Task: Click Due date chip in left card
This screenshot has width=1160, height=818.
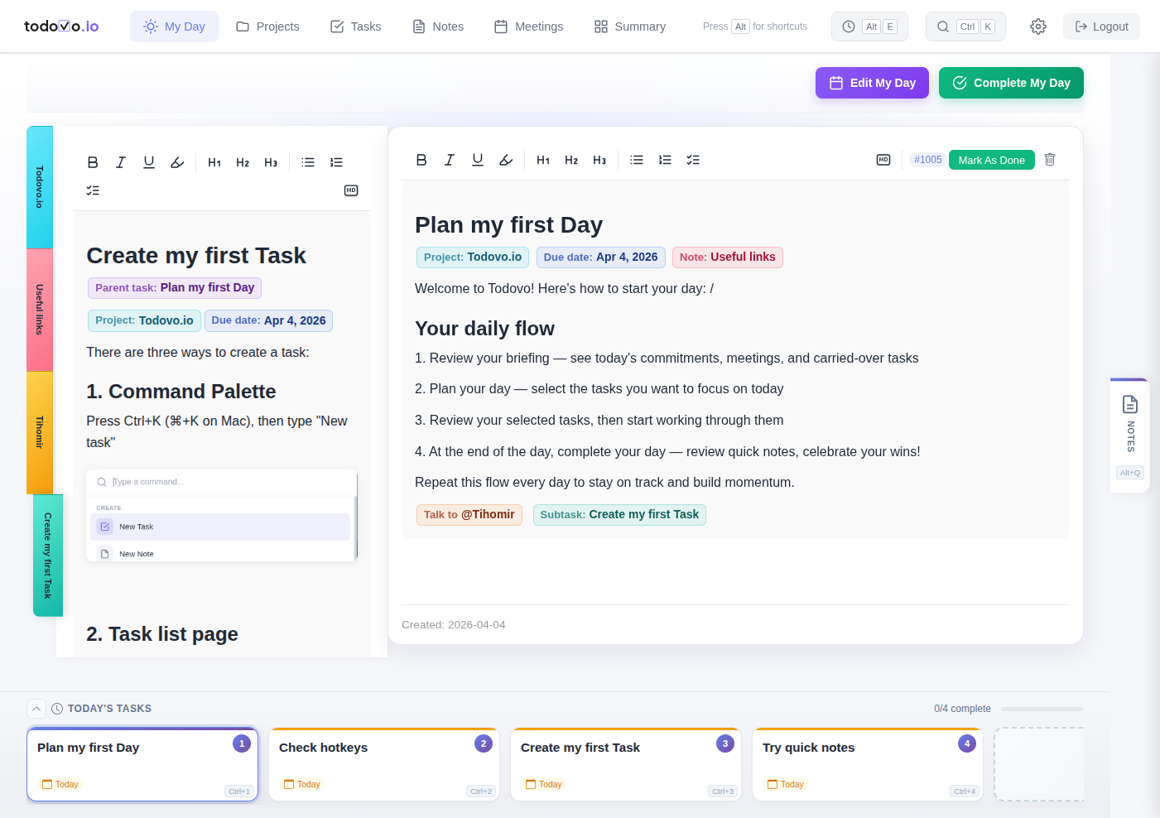Action: click(268, 320)
